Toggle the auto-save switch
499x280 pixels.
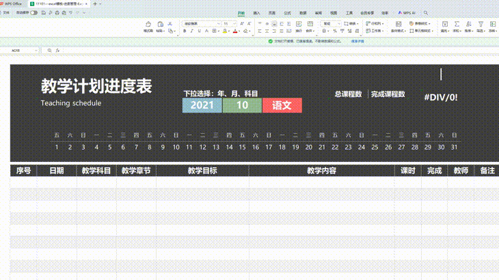pos(33,13)
